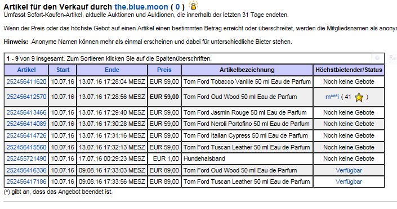This screenshot has height=209, width=397.
Task: Click the yellow star next to m***i
Action: click(359, 97)
